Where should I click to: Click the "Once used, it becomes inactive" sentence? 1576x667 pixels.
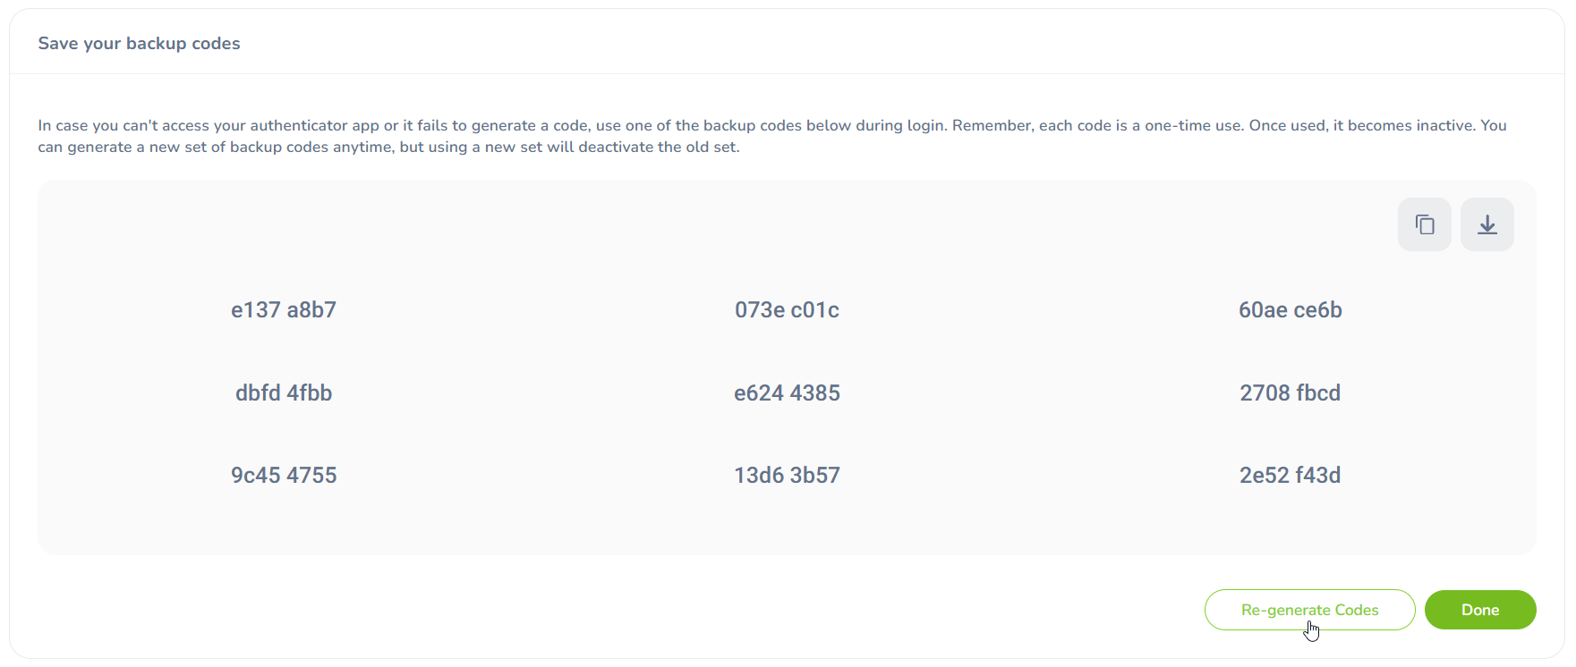tap(1360, 126)
